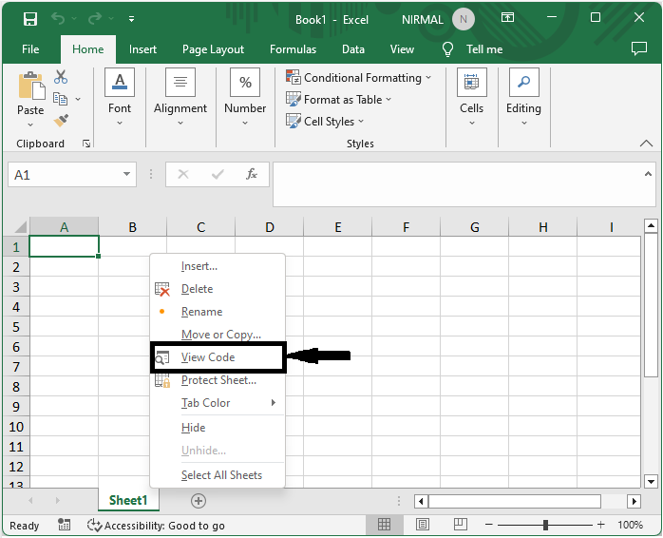This screenshot has width=663, height=538.
Task: Click the Cut scissors icon
Action: pyautogui.click(x=61, y=77)
